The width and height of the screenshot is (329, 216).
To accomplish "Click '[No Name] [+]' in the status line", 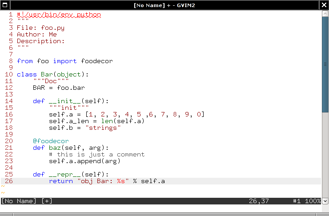I will [x=27, y=201].
